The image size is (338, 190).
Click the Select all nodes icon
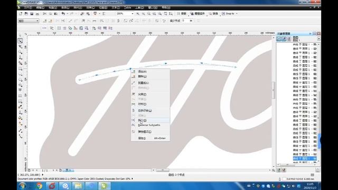[x=164, y=21]
